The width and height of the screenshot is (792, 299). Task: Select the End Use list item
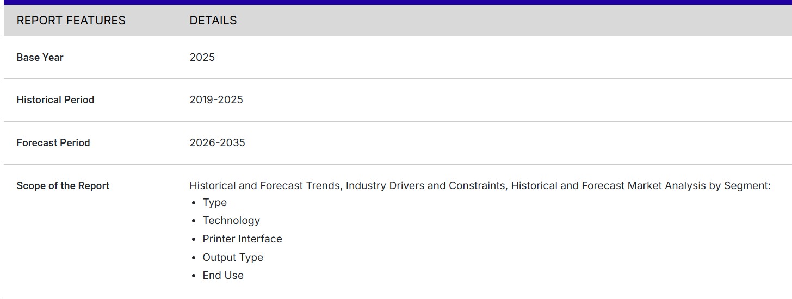click(x=223, y=276)
